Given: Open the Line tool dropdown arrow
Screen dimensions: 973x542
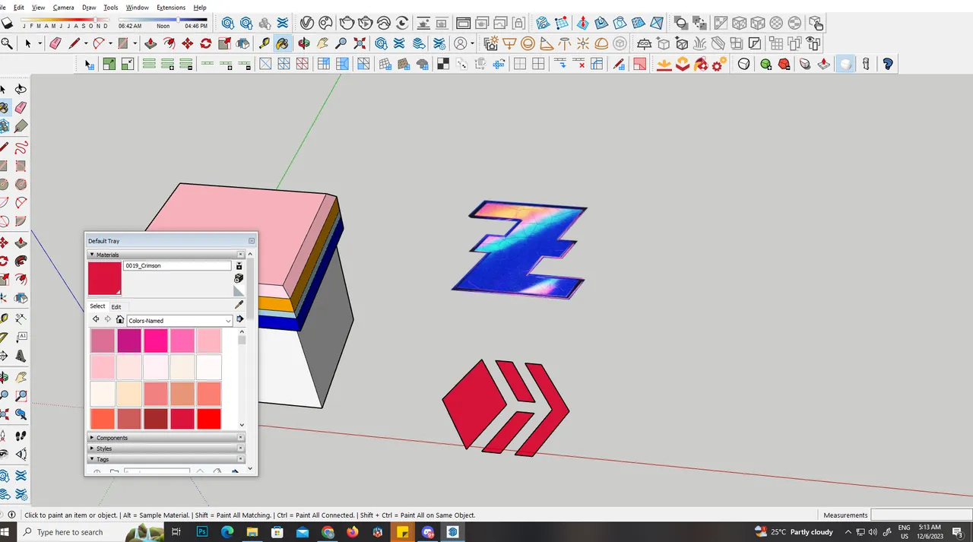Looking at the screenshot, I should [x=86, y=44].
